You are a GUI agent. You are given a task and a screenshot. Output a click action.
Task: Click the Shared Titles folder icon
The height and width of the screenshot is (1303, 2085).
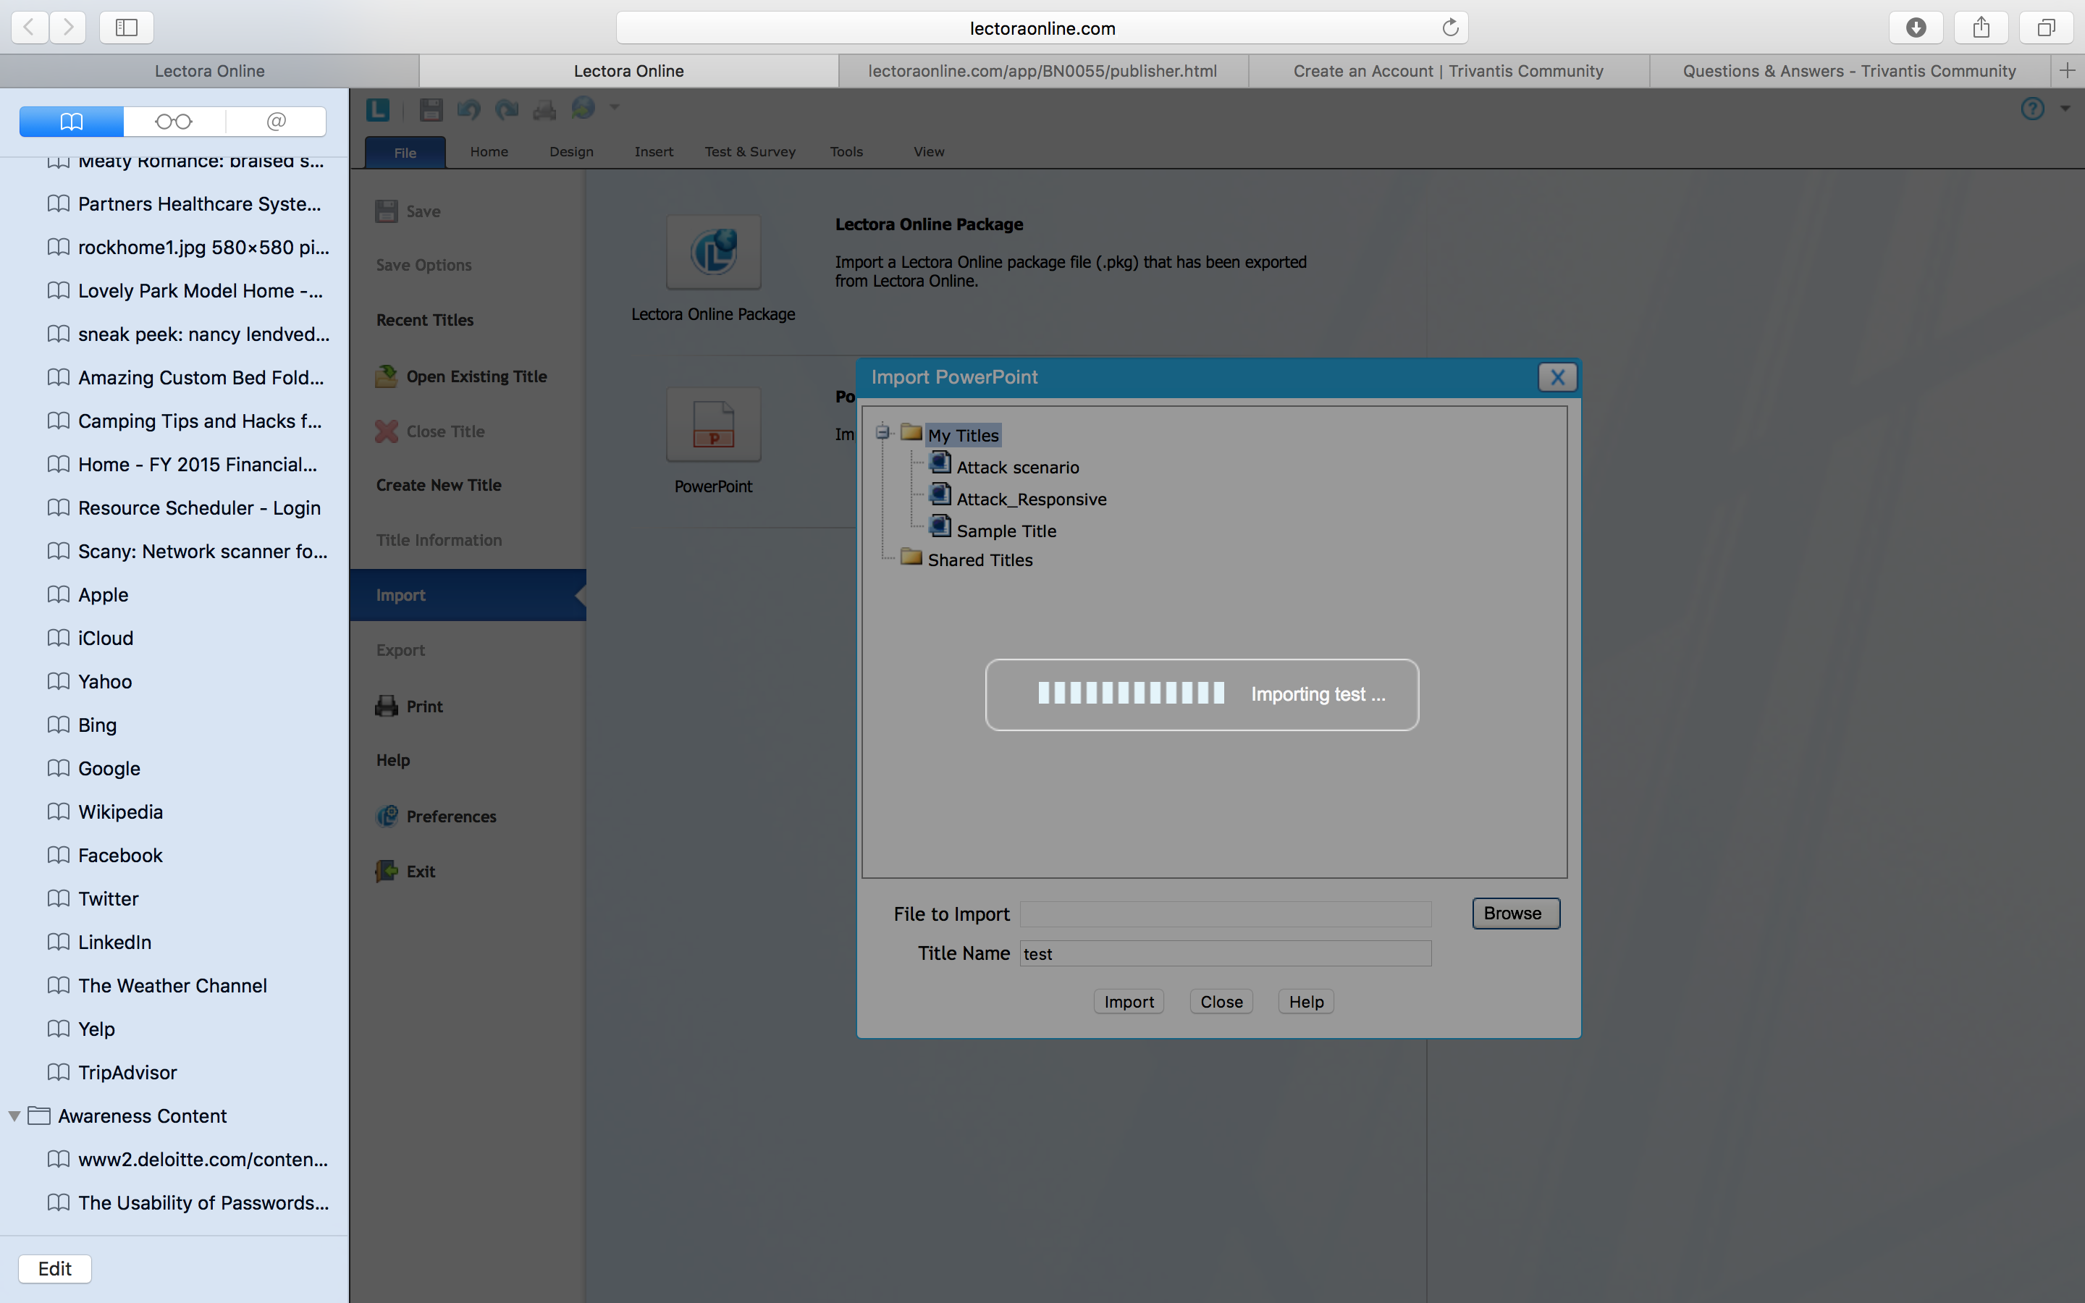pyautogui.click(x=911, y=557)
